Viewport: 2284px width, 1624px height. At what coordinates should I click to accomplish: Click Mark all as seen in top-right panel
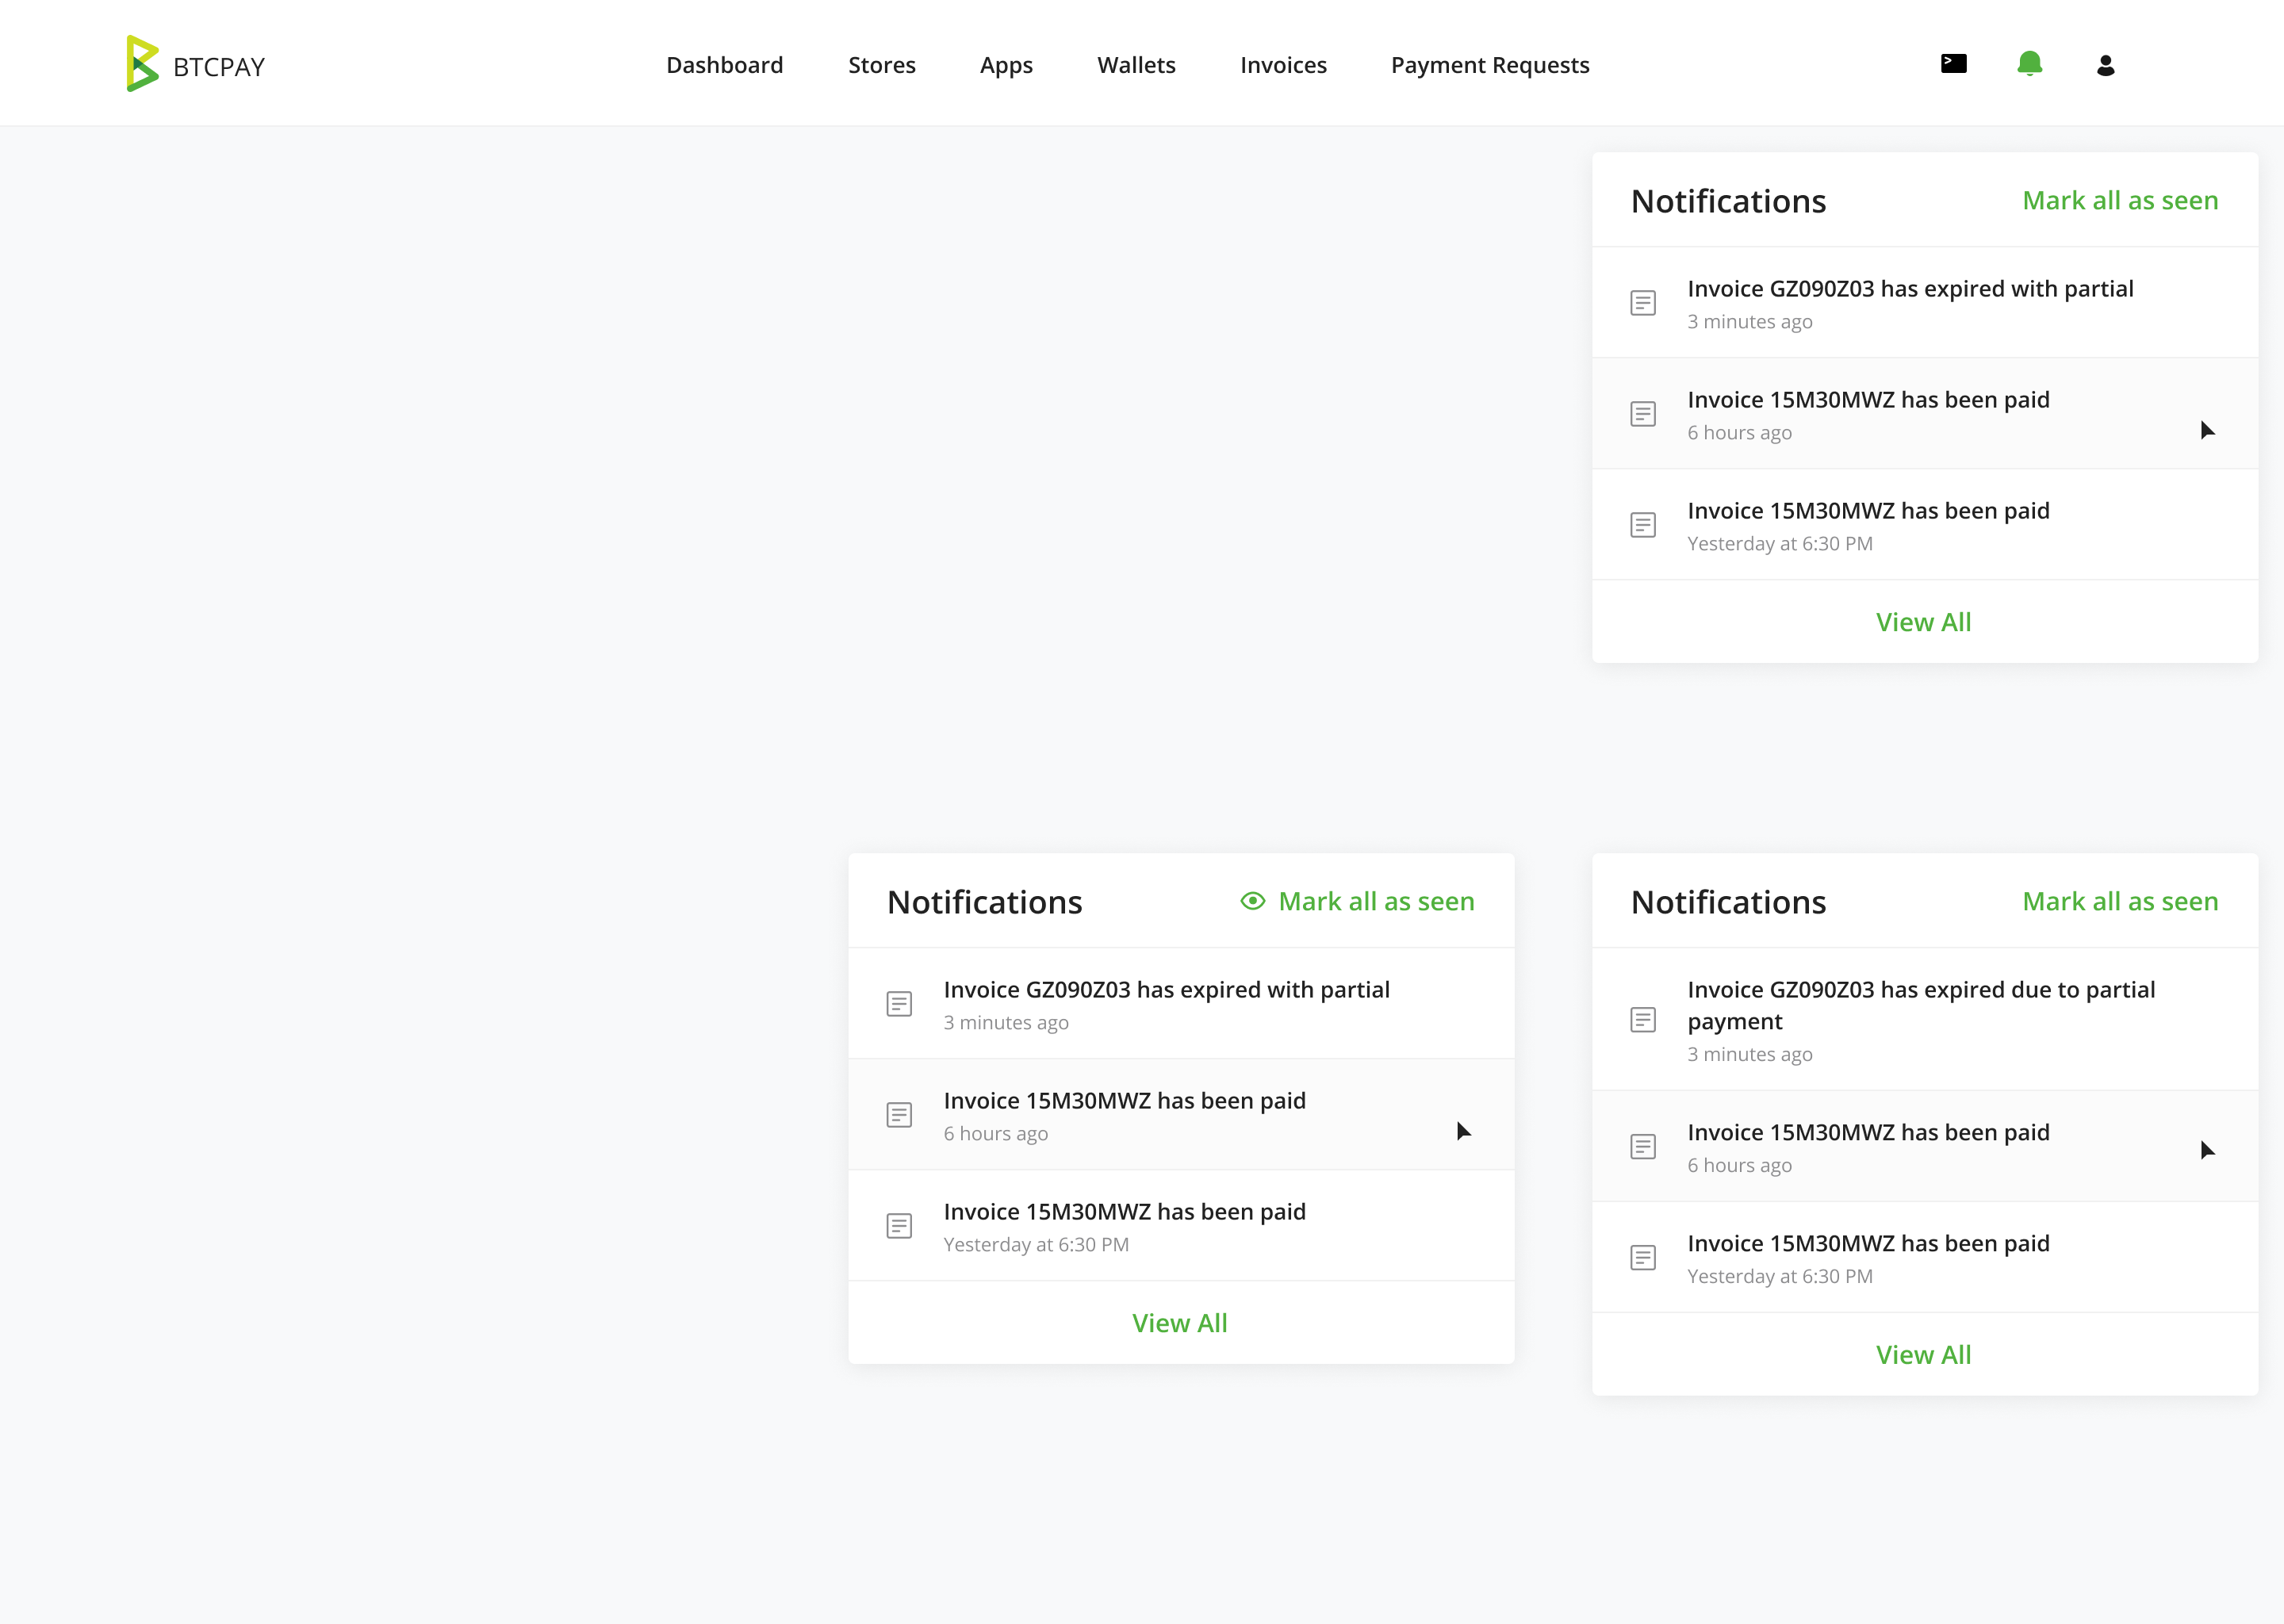click(2120, 200)
